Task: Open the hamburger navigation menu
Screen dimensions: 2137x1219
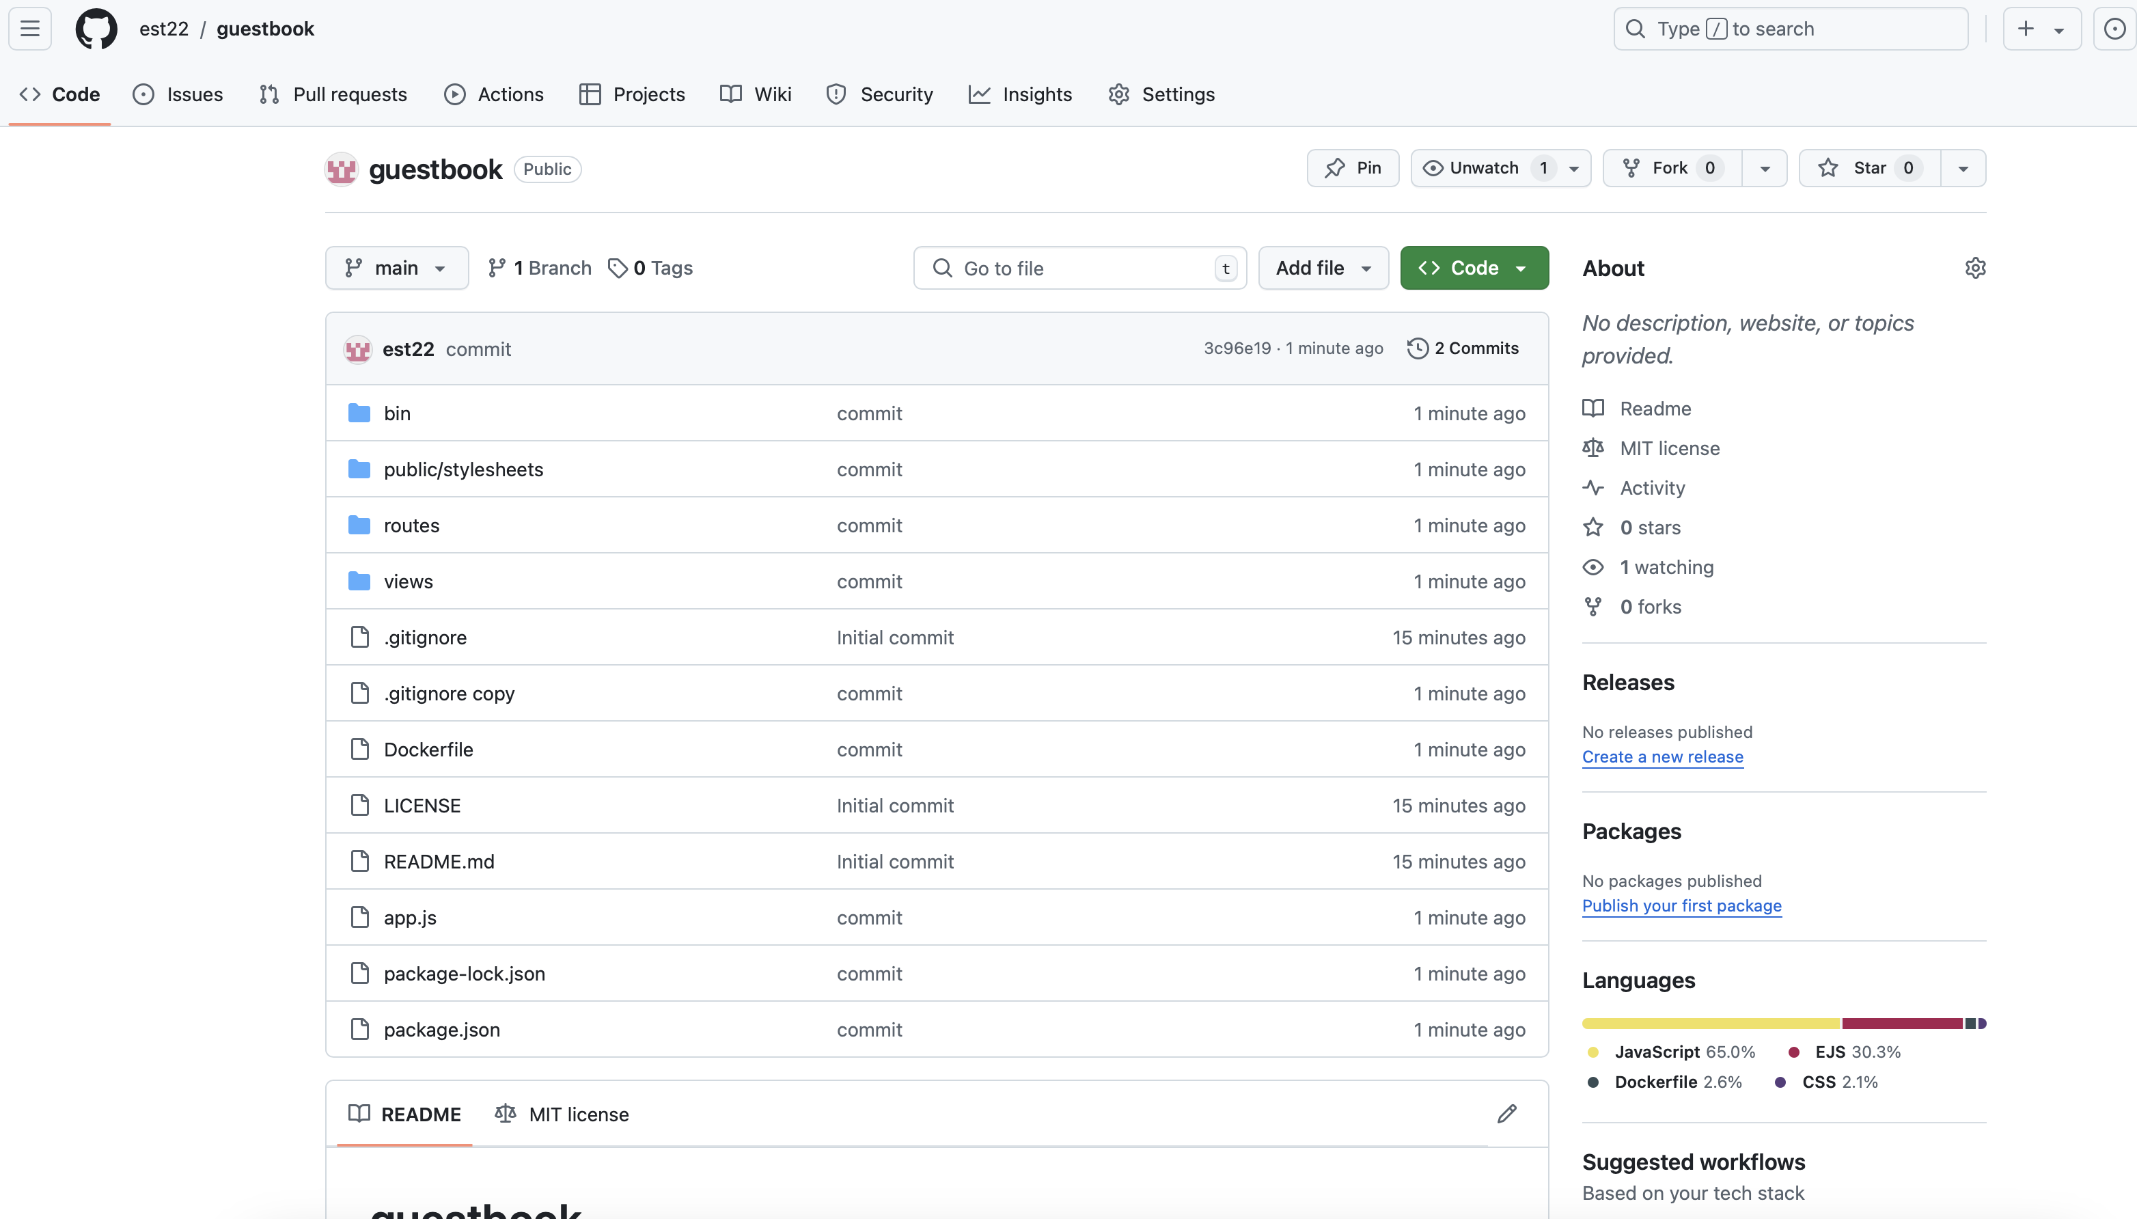Action: pyautogui.click(x=30, y=29)
